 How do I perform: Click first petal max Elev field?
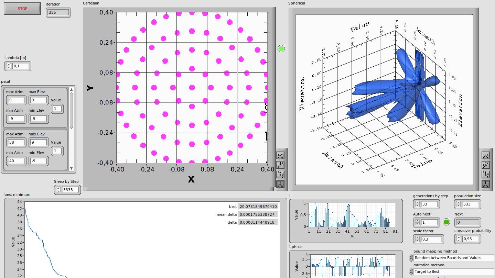38,100
